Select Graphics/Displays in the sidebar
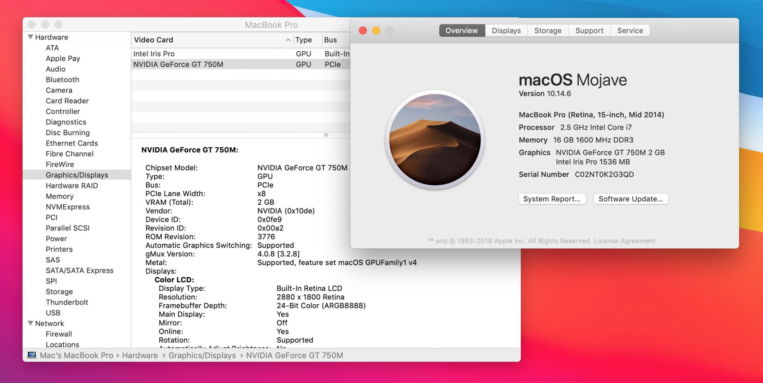 point(77,175)
